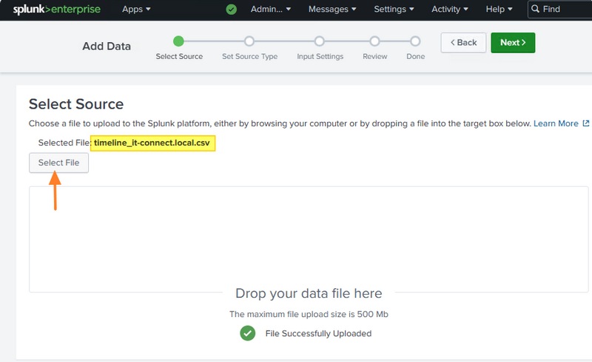The height and width of the screenshot is (362, 592).
Task: Open the Learn More link
Action: tap(556, 123)
